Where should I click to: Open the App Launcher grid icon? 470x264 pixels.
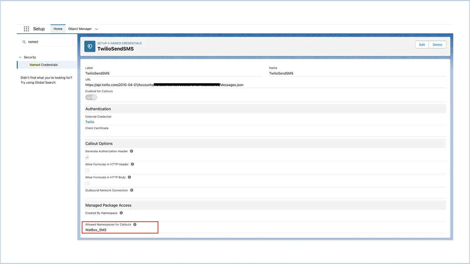[26, 29]
